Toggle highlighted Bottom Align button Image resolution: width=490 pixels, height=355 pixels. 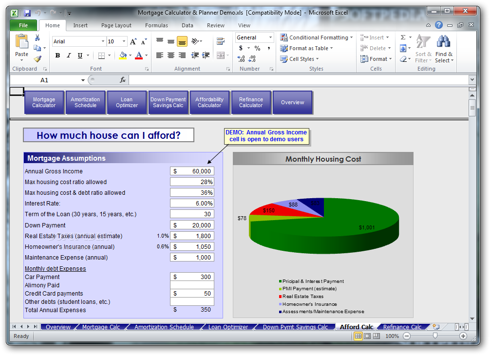tap(182, 41)
